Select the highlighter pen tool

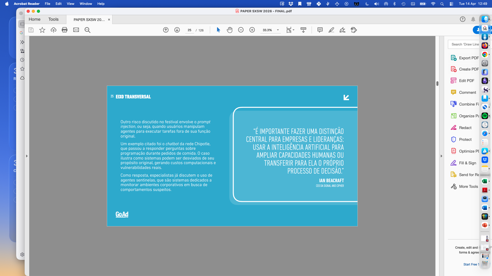pyautogui.click(x=331, y=30)
